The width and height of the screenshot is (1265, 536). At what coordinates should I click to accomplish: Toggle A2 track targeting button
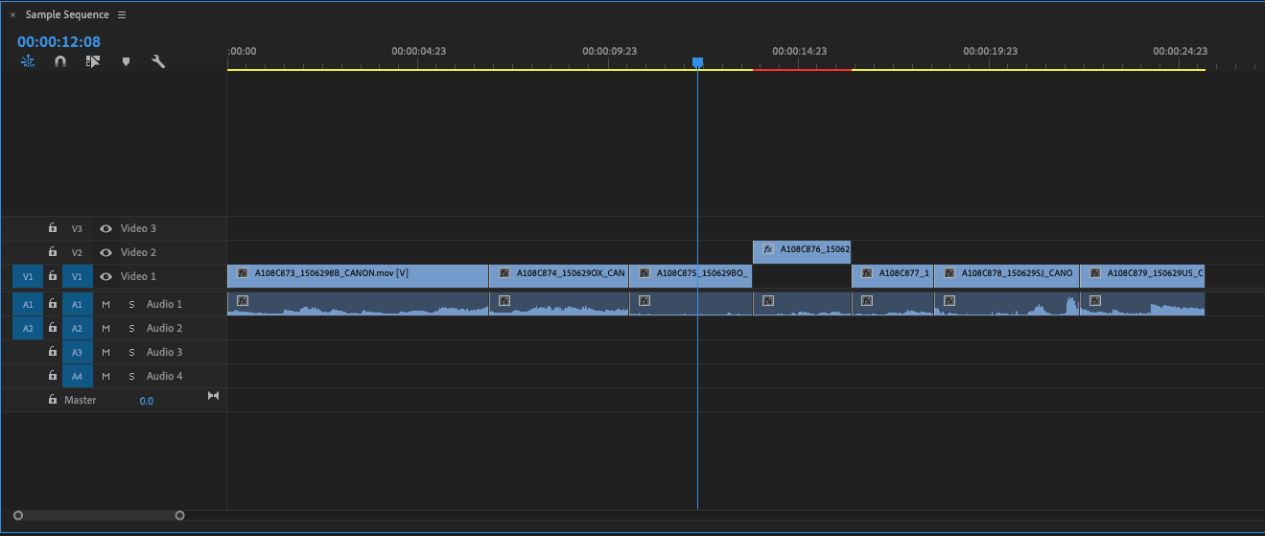coord(77,328)
